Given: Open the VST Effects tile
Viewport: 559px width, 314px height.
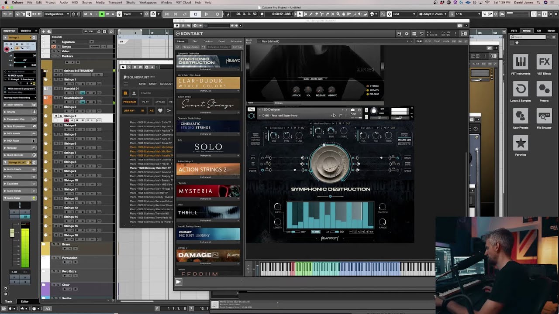Looking at the screenshot, I should point(544,61).
